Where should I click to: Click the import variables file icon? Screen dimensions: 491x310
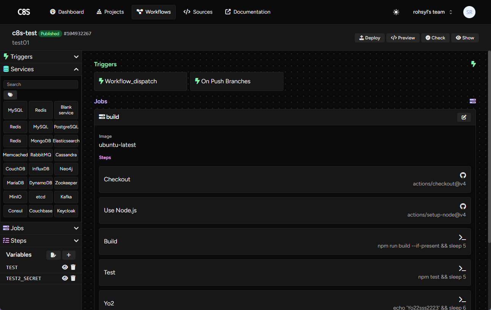(54, 255)
